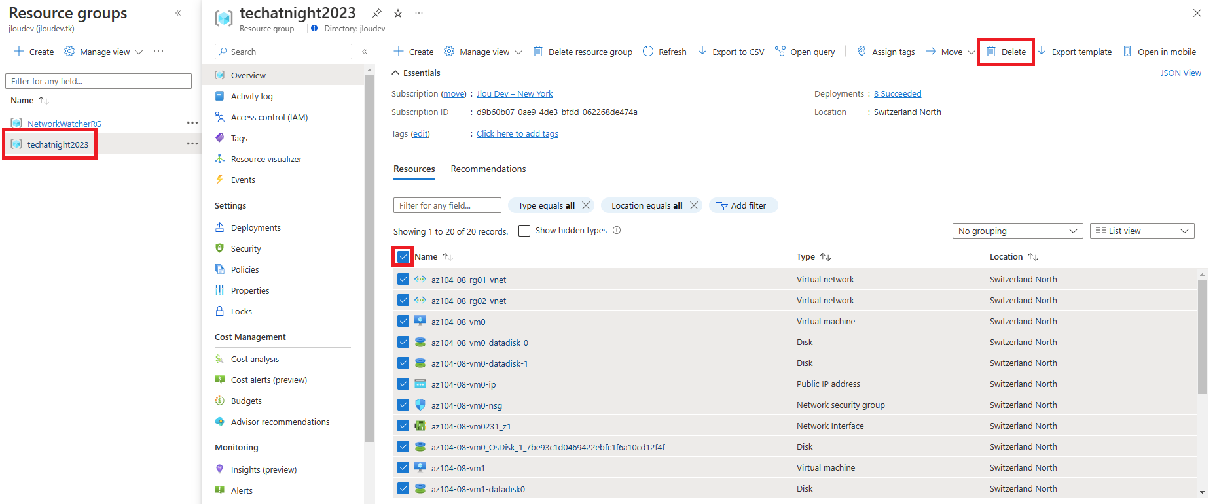Uncheck az104-08-vm0-ip public IP

(x=403, y=384)
